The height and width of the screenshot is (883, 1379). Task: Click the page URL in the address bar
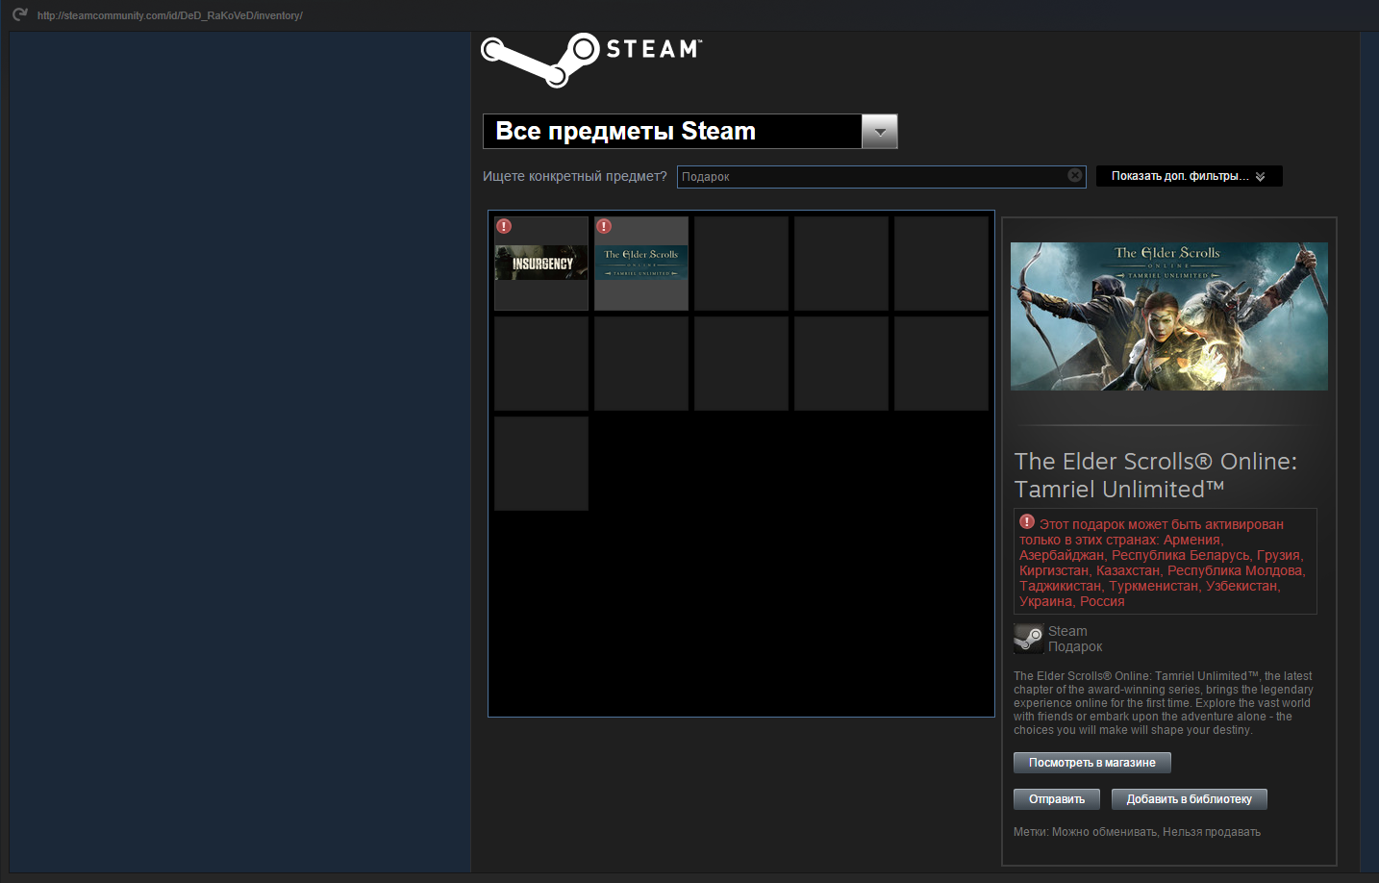170,15
